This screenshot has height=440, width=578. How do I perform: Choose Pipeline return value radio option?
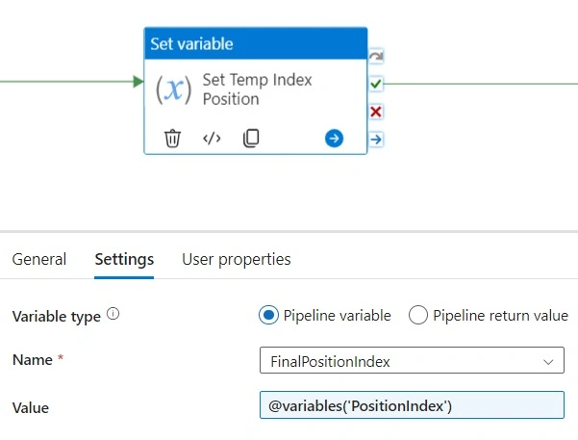(x=418, y=315)
